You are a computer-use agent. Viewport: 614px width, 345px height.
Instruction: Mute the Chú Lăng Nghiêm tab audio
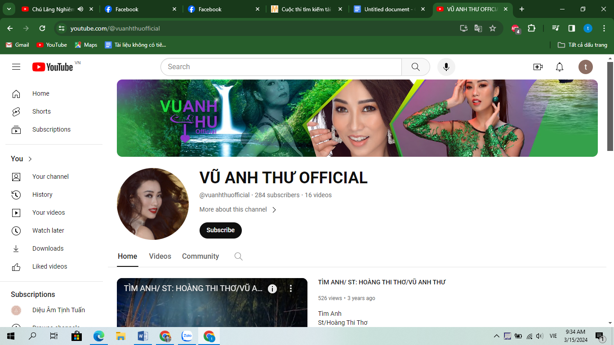[x=80, y=9]
